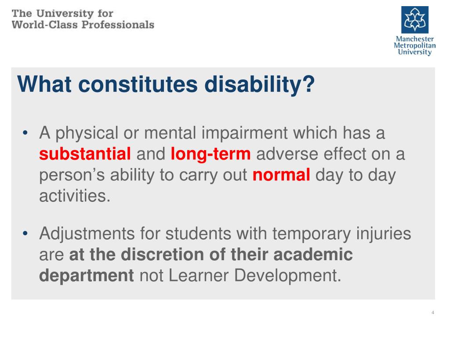This screenshot has width=450, height=337.
Task: Click the phrase 'adverse effect'
Action: [x=311, y=154]
